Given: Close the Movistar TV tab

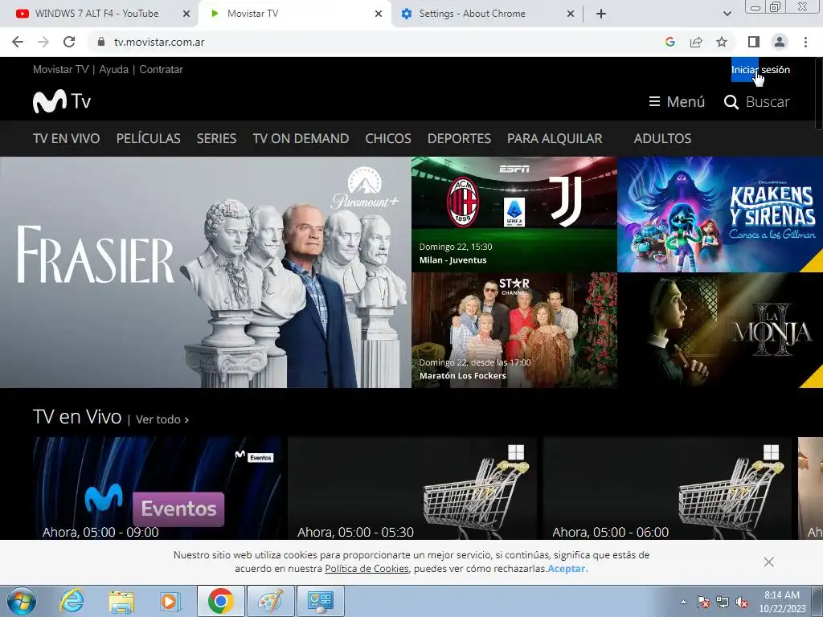Looking at the screenshot, I should click(x=379, y=14).
